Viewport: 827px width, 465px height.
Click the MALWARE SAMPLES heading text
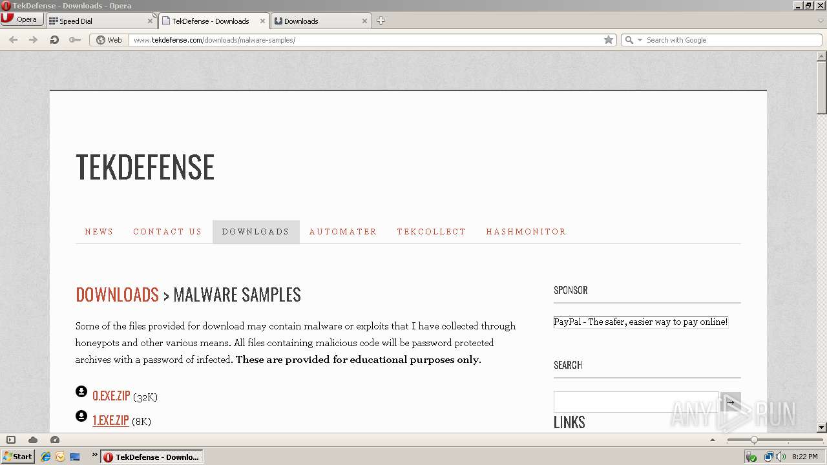pos(237,294)
